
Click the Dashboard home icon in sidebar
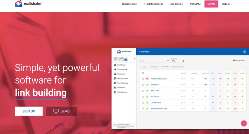tap(115, 65)
